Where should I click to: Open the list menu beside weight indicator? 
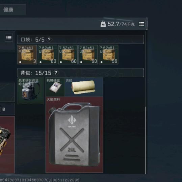(x=141, y=24)
